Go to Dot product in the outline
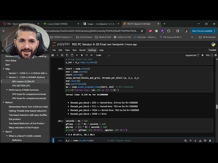Image resolution: width=218 pixels, height=163 pixels. [15, 119]
